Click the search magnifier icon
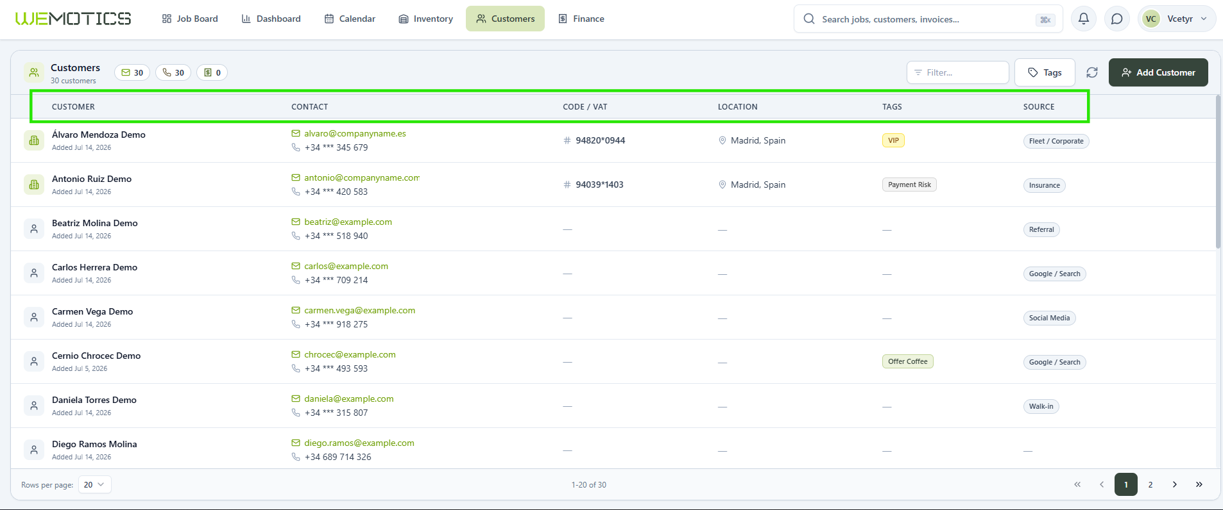Image resolution: width=1223 pixels, height=510 pixels. [809, 19]
